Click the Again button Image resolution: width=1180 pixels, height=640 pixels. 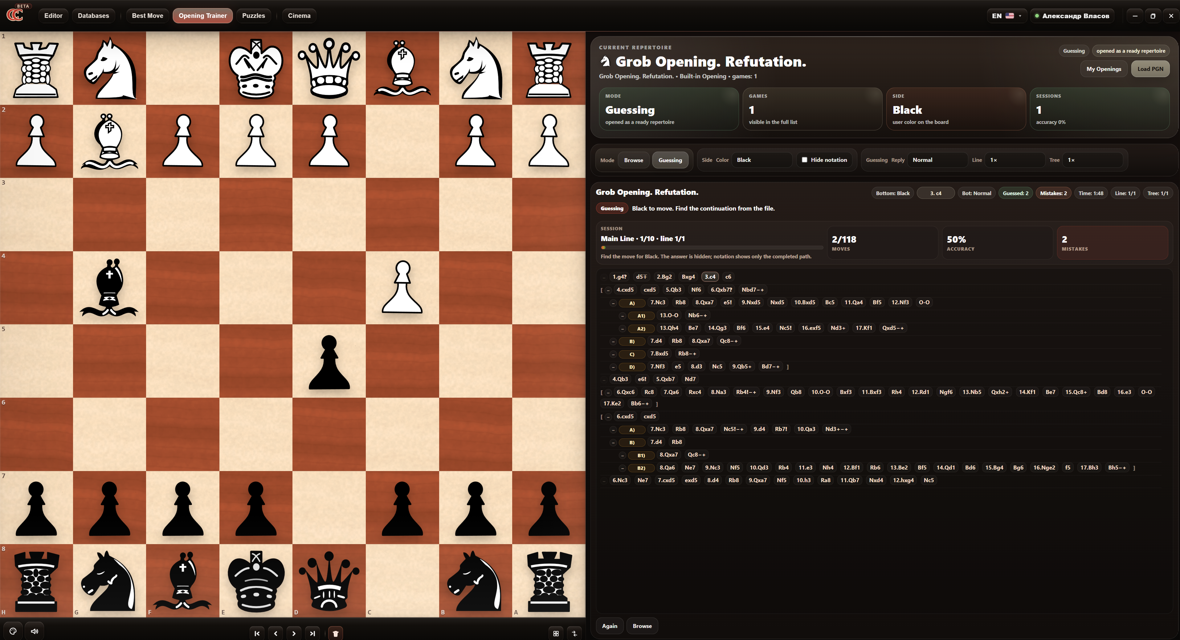coord(609,626)
